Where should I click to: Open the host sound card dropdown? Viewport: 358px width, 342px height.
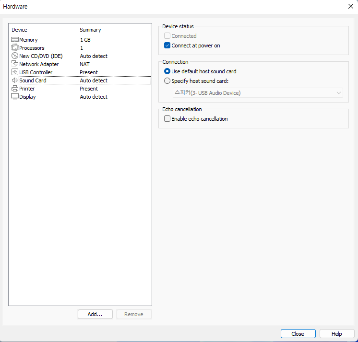click(258, 93)
